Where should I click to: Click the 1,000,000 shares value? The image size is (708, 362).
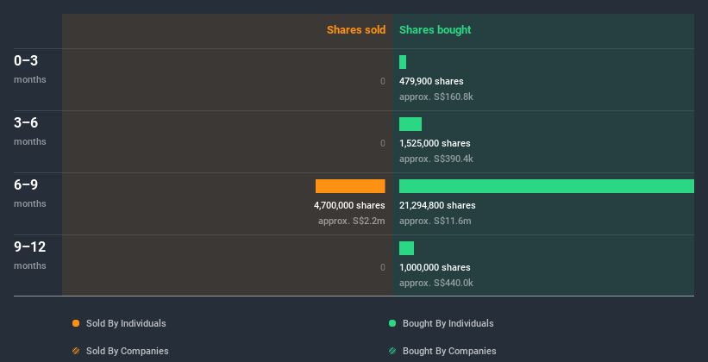coord(435,267)
